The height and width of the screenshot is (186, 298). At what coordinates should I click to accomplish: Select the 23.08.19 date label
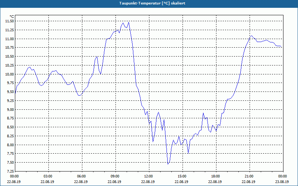tap(282, 182)
